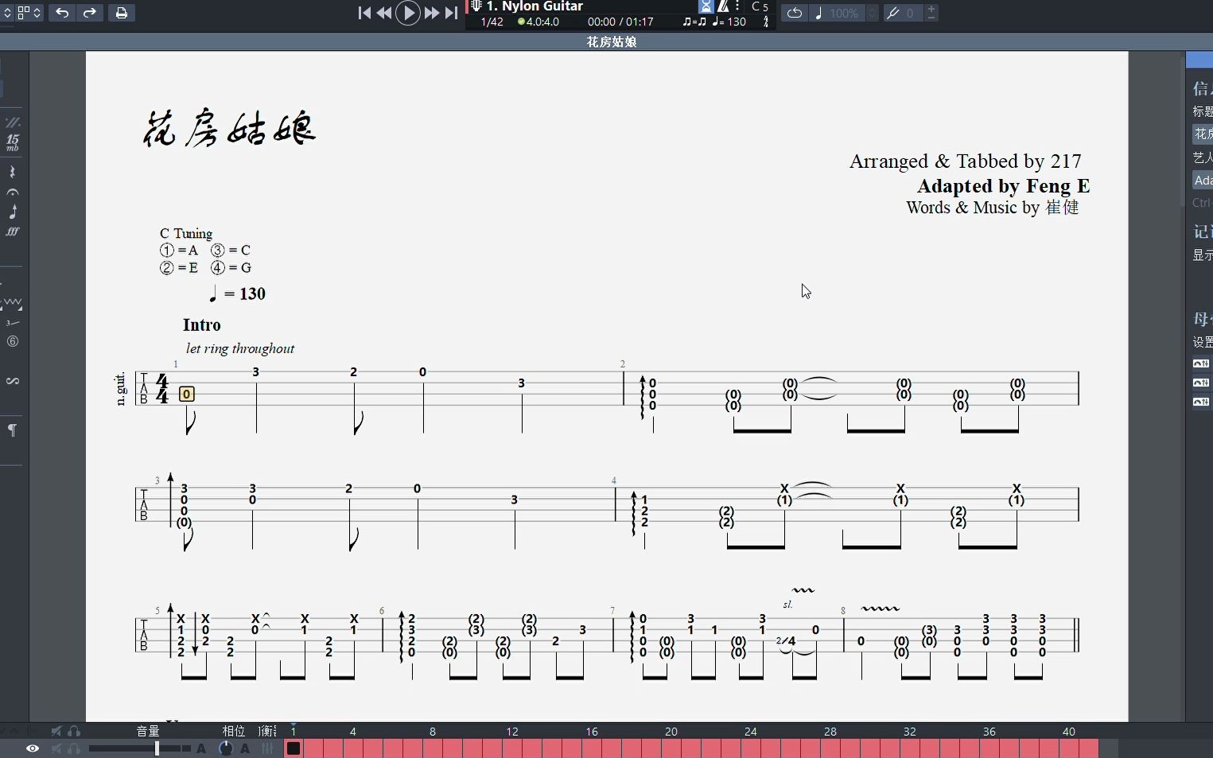Click the second tab-notation icon in the right panel
This screenshot has width=1213, height=758.
click(x=1201, y=383)
